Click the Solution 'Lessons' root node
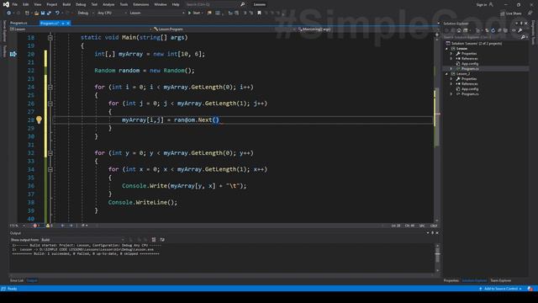The height and width of the screenshot is (303, 538). pos(477,43)
